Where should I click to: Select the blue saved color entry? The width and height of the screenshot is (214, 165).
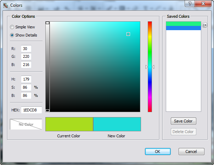coord(183,28)
